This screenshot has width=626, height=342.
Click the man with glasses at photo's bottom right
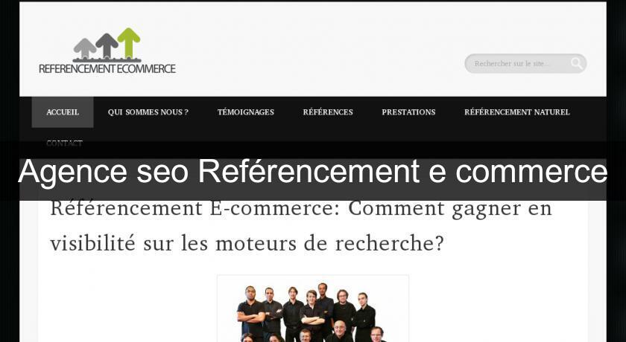pyautogui.click(x=376, y=335)
